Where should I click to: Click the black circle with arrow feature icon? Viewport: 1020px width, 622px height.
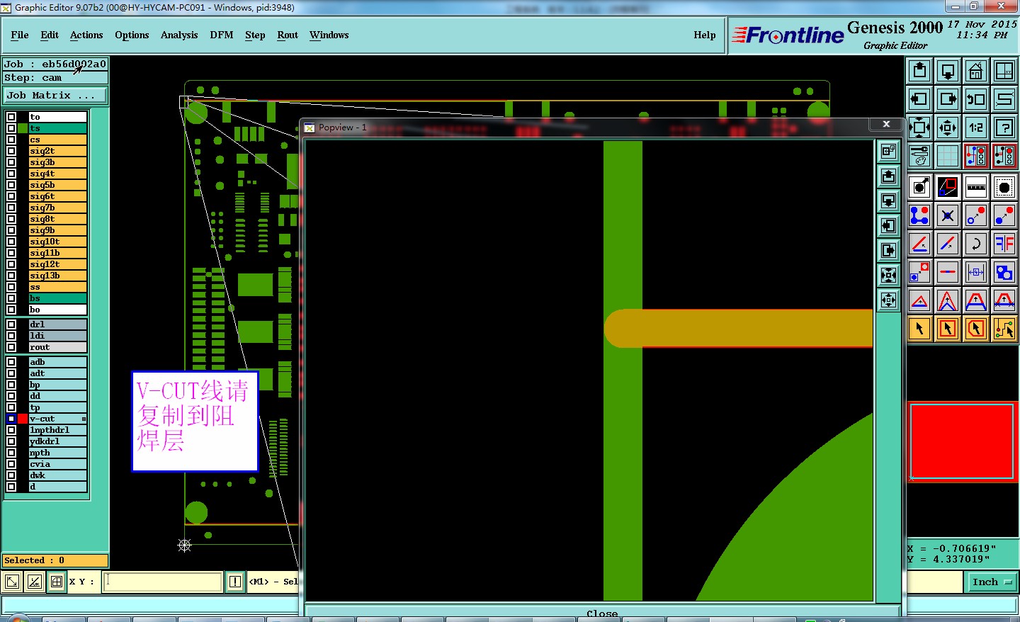(919, 187)
